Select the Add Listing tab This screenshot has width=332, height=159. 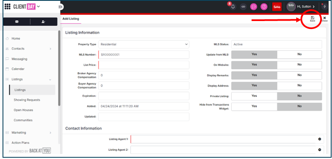coord(71,19)
